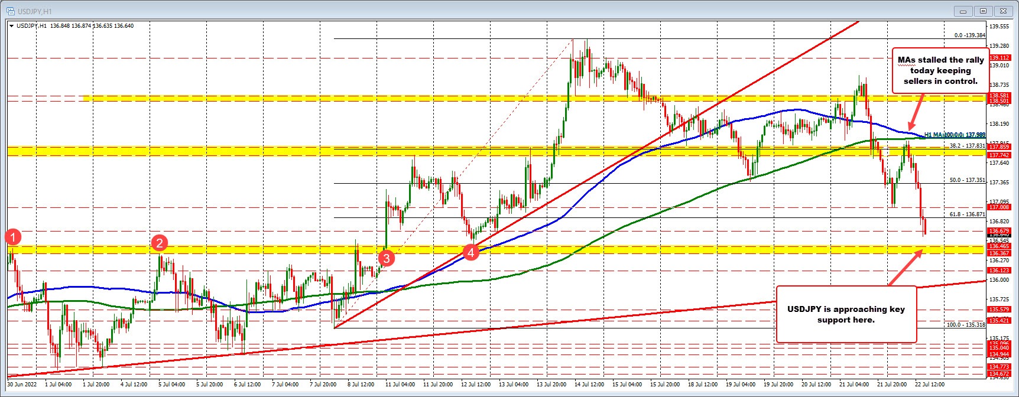Screen dimensions: 1019x397
Task: Select the Fibonacci label 0.0 -139.384
Action: (970, 35)
